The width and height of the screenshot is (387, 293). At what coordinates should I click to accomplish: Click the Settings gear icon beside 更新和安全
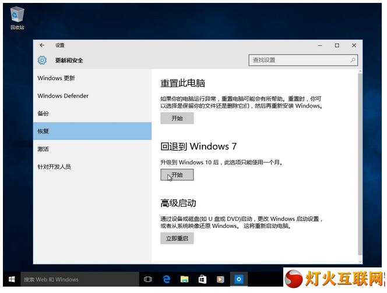[42, 60]
